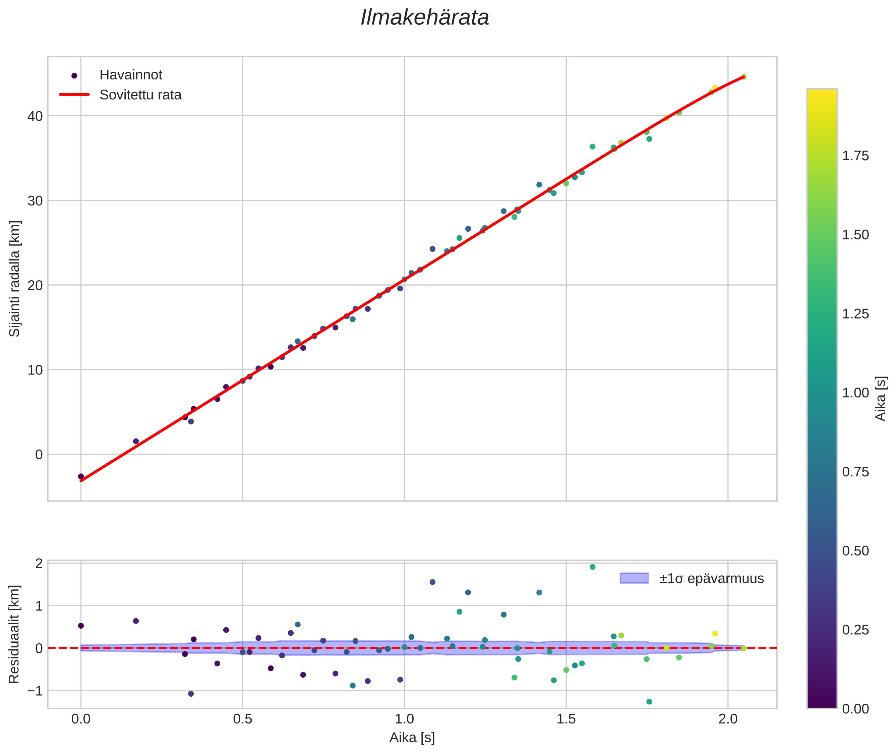Click the blue ±1σ epävarmuus legend patch

pos(634,578)
